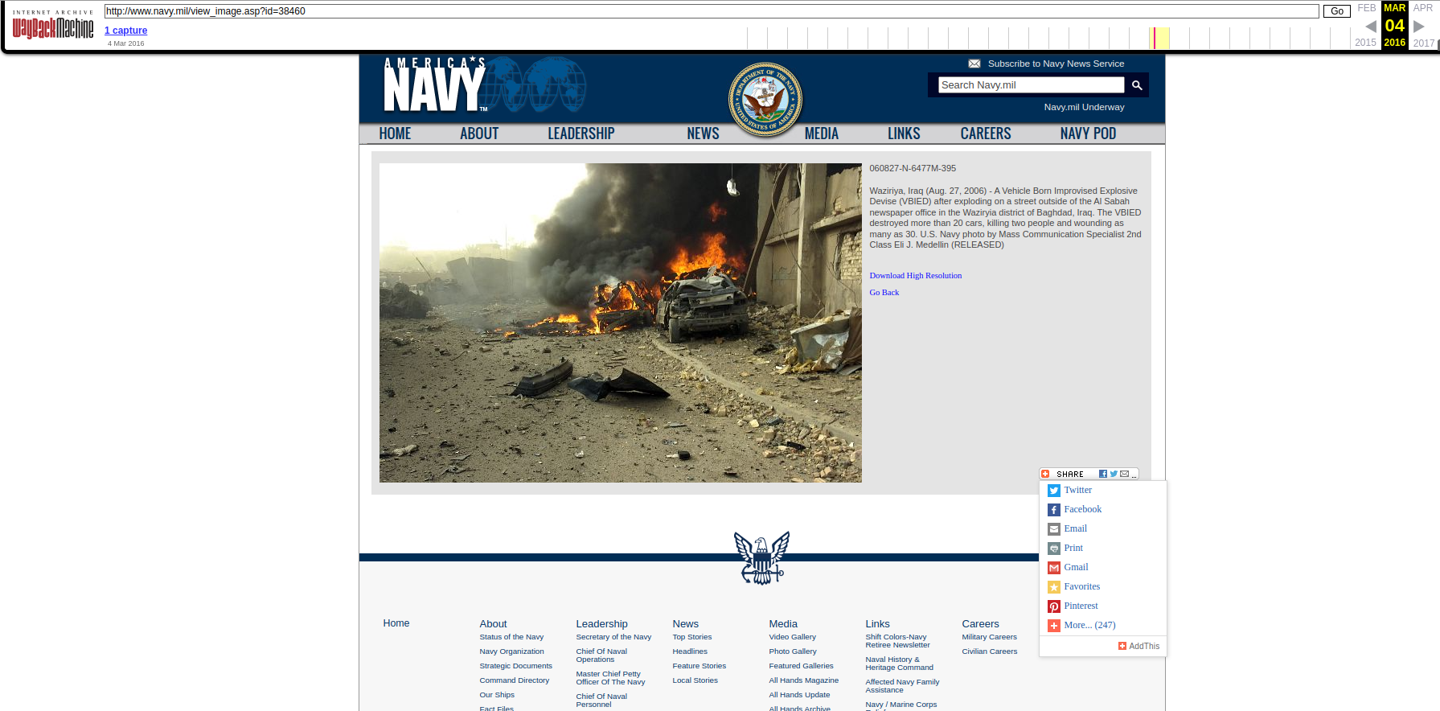Open Featured Galleries footer link
Image resolution: width=1440 pixels, height=711 pixels.
click(x=801, y=666)
